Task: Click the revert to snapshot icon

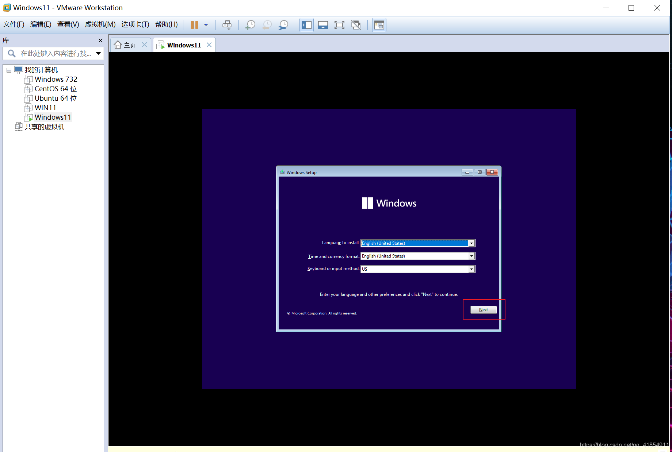Action: (267, 25)
